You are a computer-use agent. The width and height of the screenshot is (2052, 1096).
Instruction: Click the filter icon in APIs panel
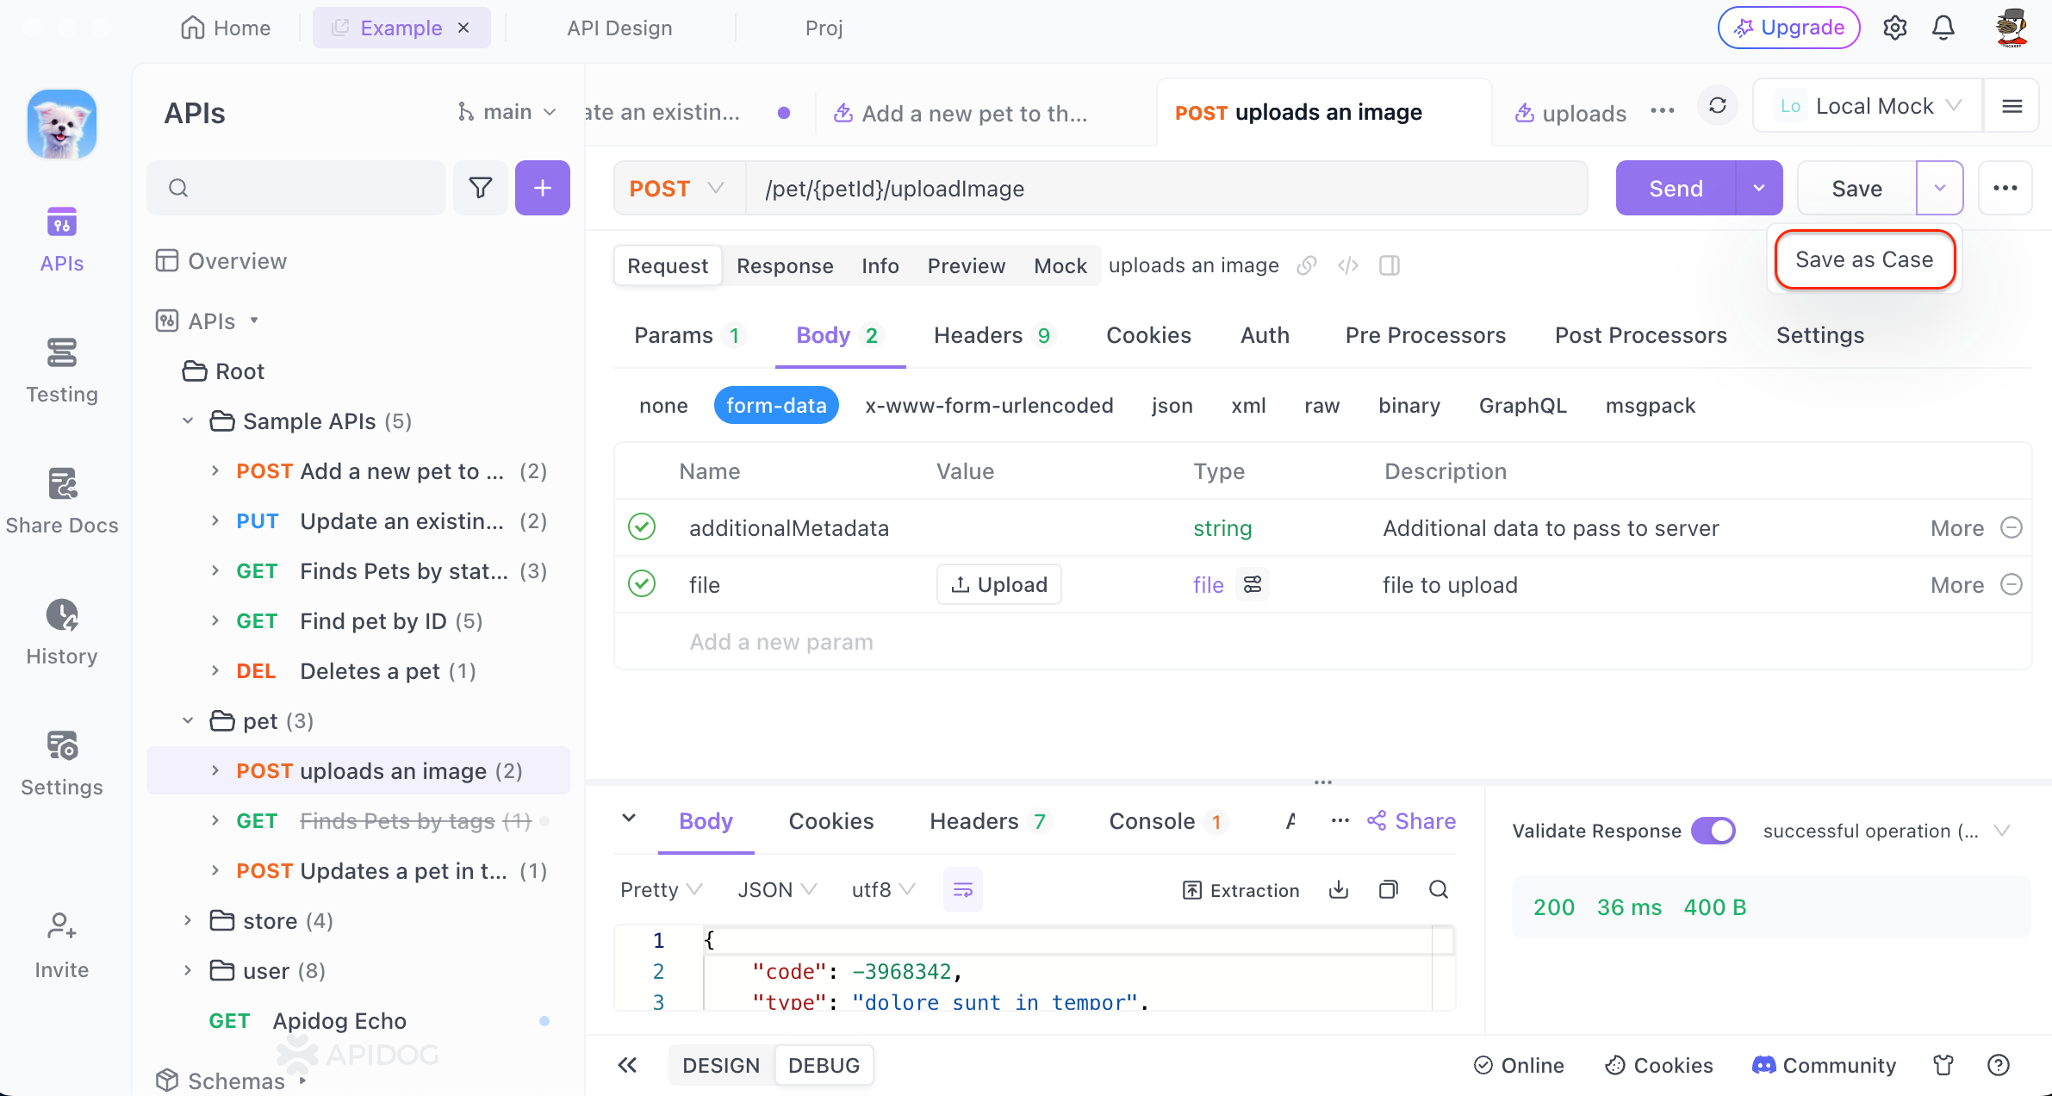point(481,188)
